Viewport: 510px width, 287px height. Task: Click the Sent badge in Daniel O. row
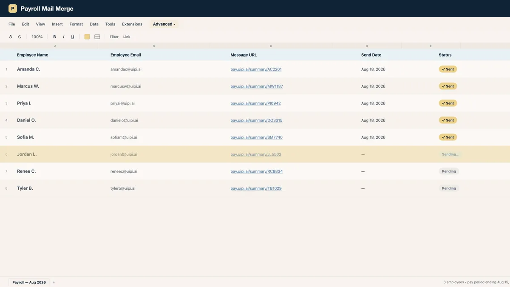coord(448,120)
